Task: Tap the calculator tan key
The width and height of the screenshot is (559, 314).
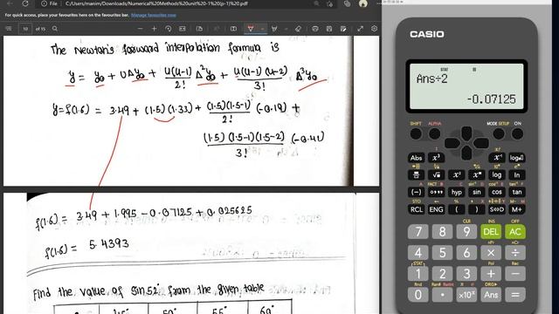Action: point(516,192)
